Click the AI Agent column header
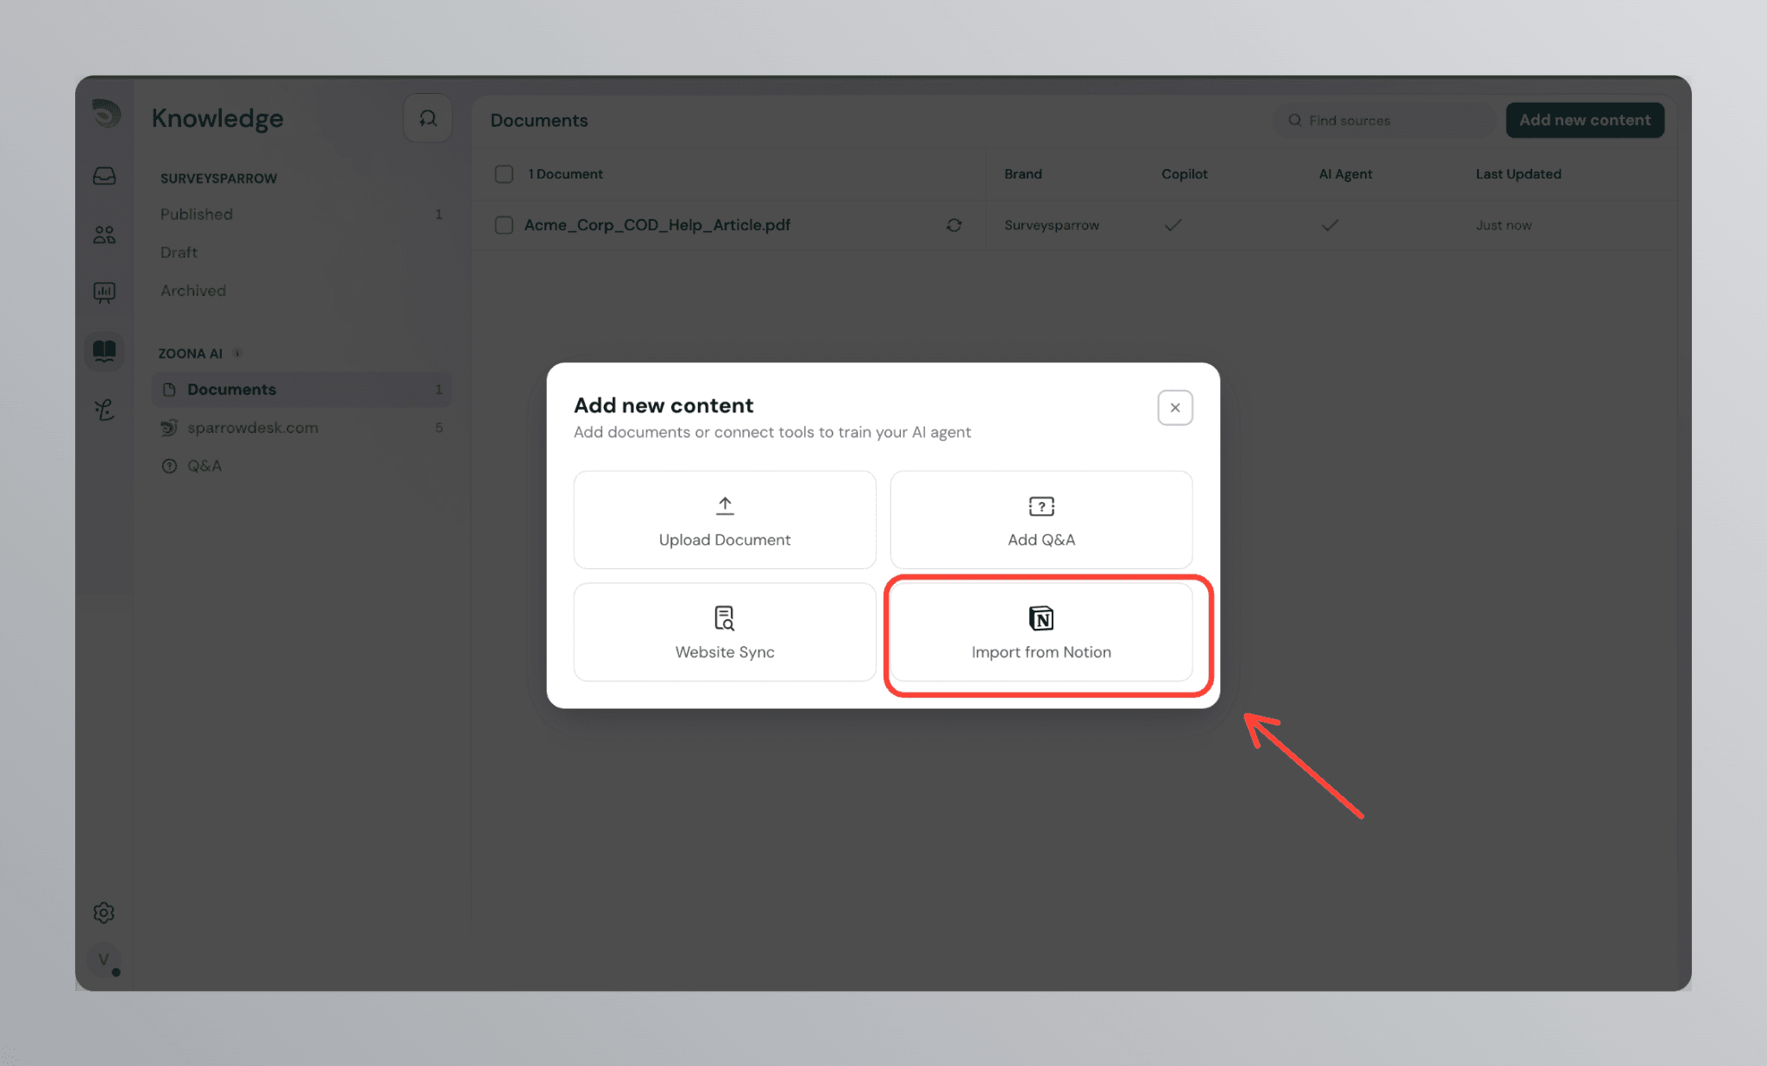The width and height of the screenshot is (1767, 1066). tap(1345, 174)
